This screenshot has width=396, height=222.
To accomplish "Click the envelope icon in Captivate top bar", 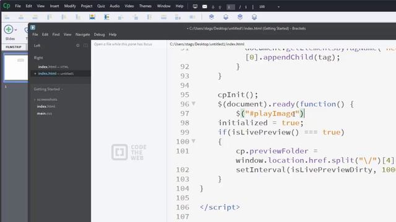I will tap(205, 7).
